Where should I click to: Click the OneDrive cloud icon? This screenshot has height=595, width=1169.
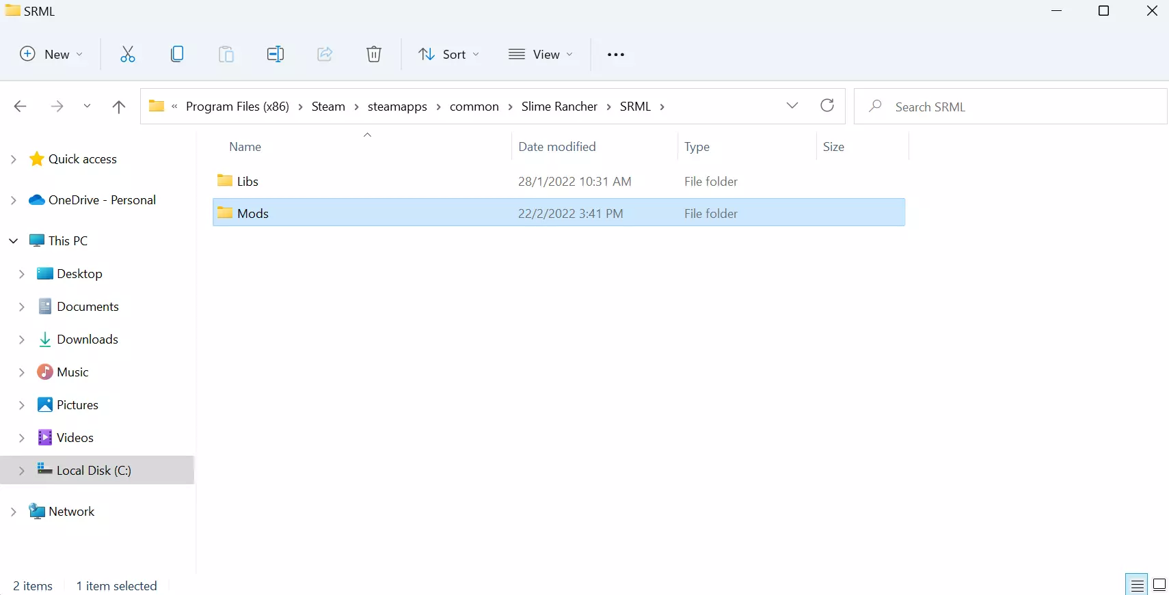[37, 200]
